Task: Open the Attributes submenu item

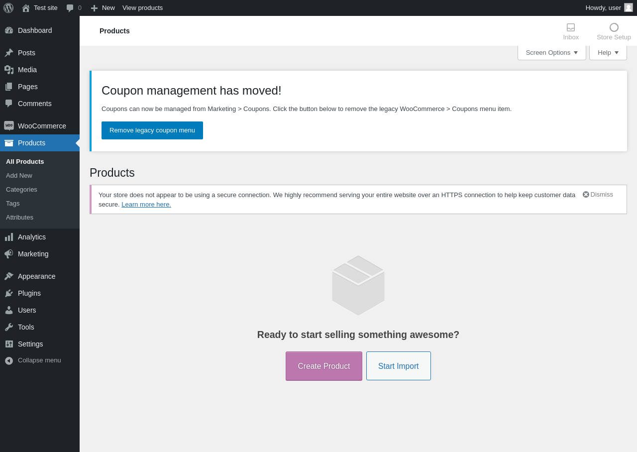Action: pos(19,218)
